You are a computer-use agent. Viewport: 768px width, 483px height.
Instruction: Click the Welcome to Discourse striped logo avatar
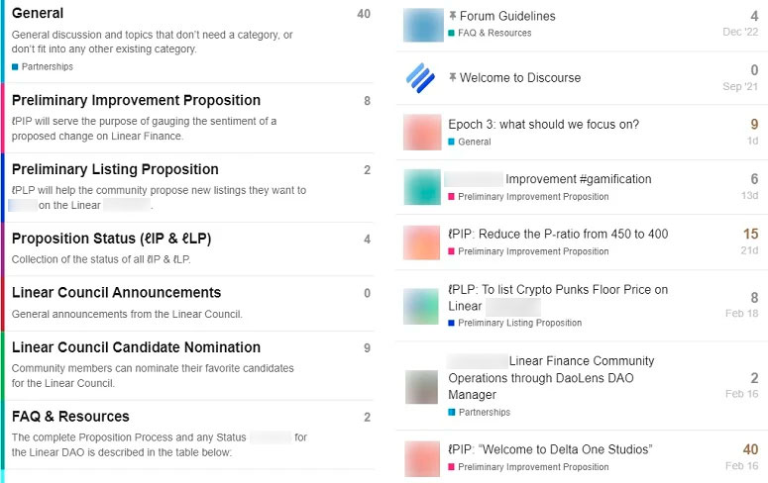tap(422, 78)
